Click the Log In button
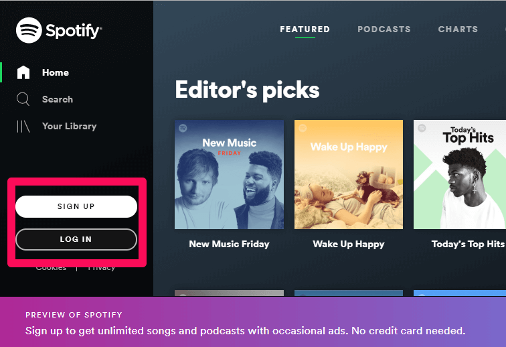 76,239
